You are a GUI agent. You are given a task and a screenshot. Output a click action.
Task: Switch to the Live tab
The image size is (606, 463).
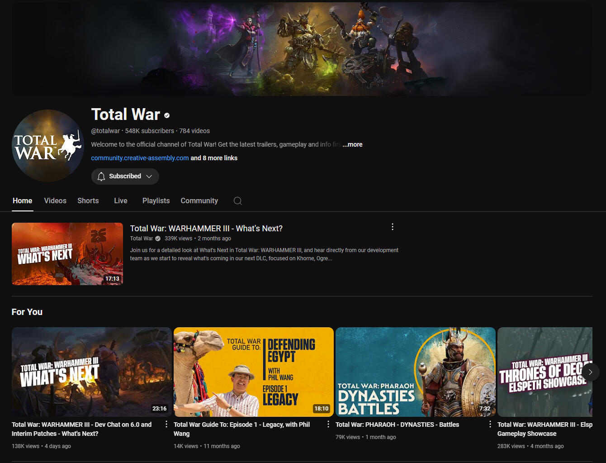(x=120, y=200)
